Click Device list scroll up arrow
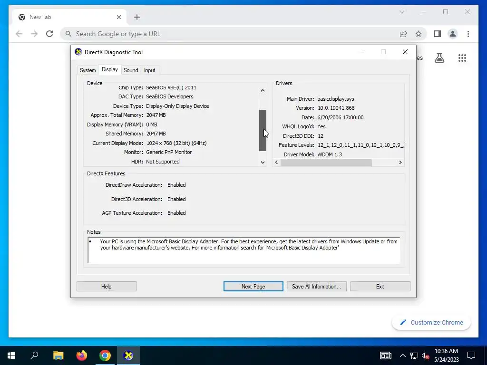Viewport: 487px width, 365px height. click(263, 90)
